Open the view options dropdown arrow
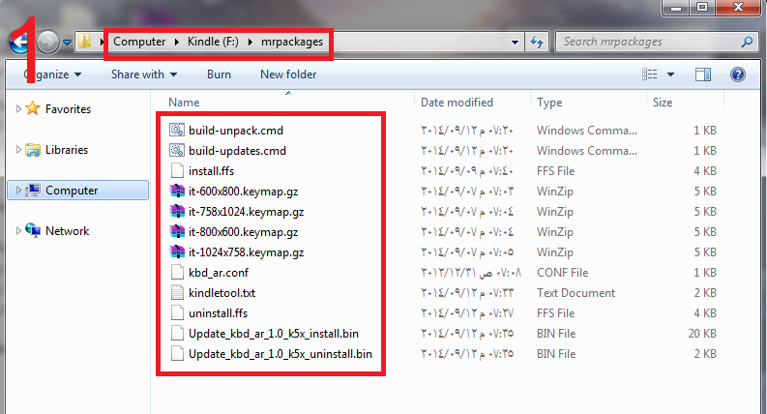 670,74
